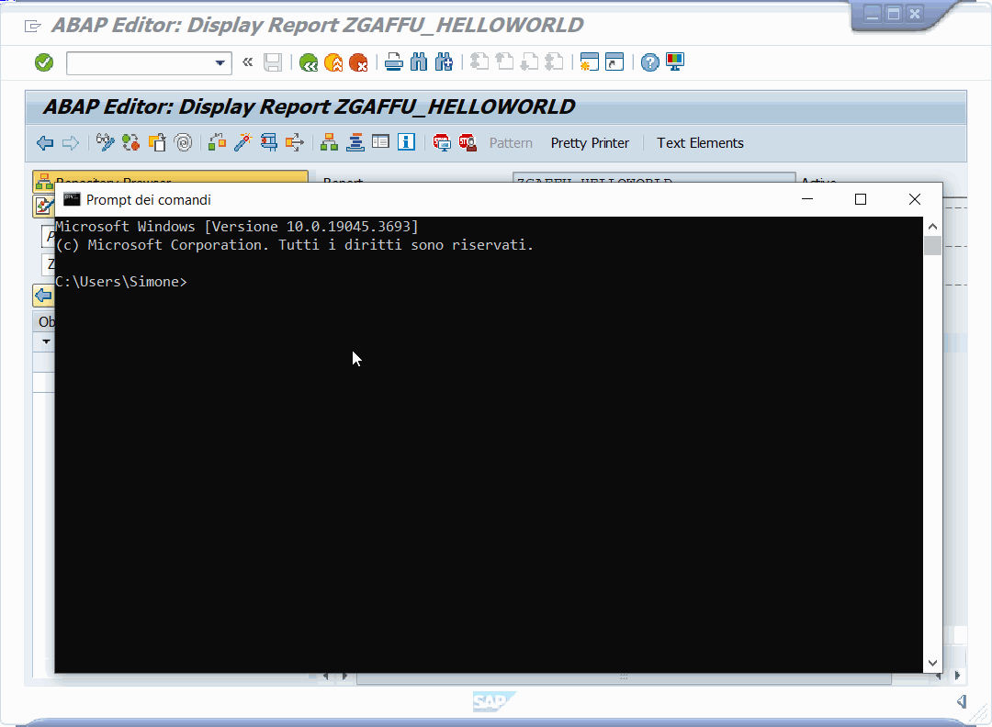Open the Help question mark icon
This screenshot has height=727, width=992.
tap(649, 62)
